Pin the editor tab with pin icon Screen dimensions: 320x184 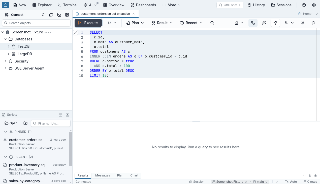(x=303, y=23)
